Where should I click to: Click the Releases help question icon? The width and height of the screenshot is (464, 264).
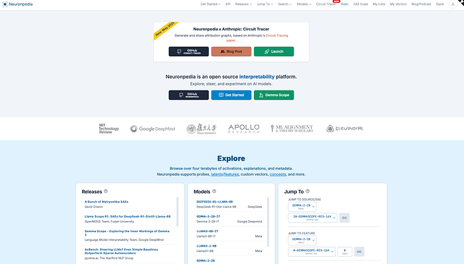105,191
